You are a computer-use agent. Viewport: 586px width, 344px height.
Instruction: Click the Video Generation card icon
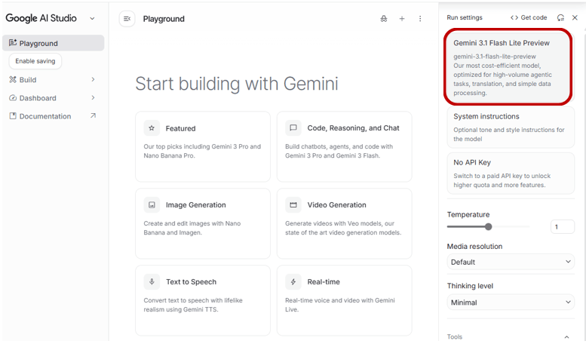pyautogui.click(x=293, y=205)
